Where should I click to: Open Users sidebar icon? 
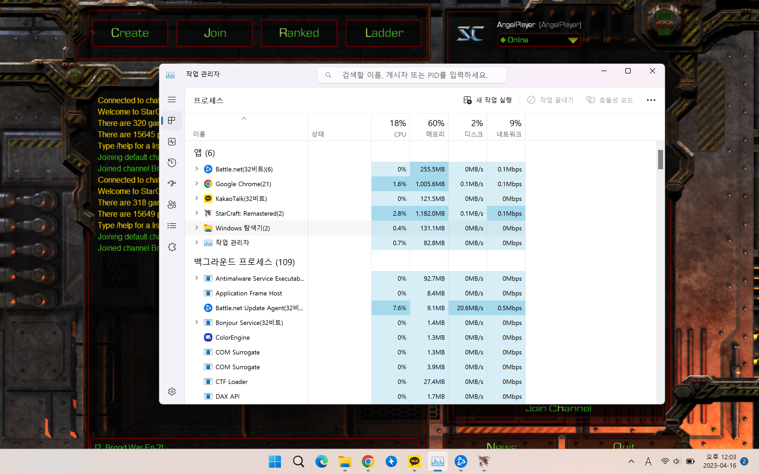[x=172, y=205]
